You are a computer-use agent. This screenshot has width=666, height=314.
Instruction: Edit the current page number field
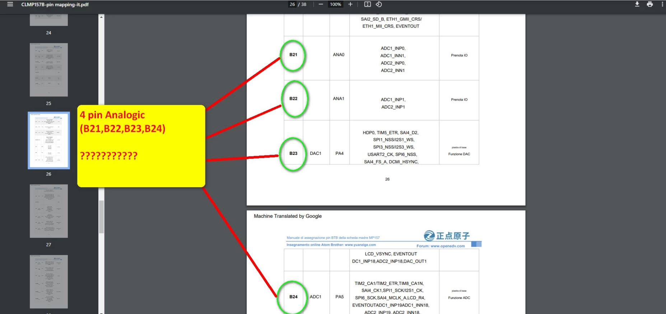click(x=292, y=4)
